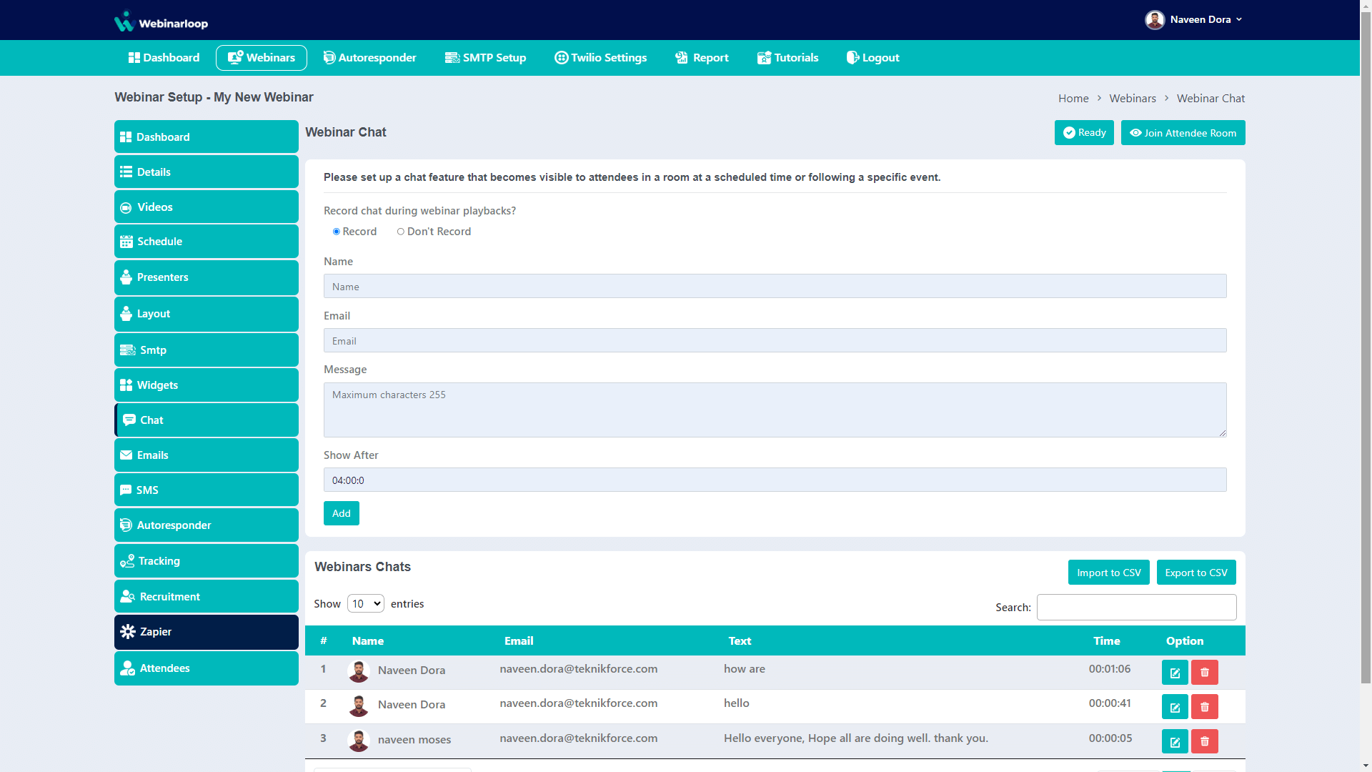The height and width of the screenshot is (772, 1372).
Task: Open SMTP Setup navigation item
Action: (485, 58)
